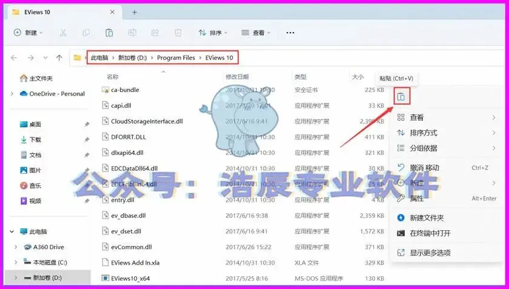This screenshot has width=509, height=289.
Task: Open the three-dots more options menu
Action: 290,33
